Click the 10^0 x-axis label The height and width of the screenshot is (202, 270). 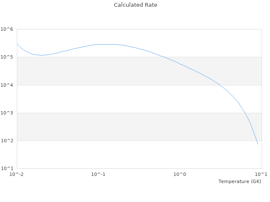tap(180, 174)
